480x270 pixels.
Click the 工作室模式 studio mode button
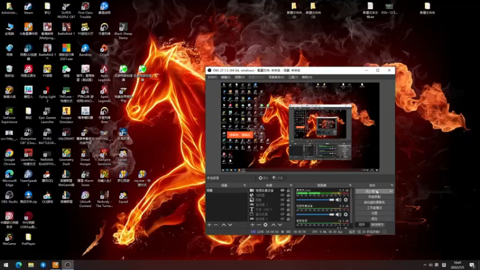tap(374, 208)
